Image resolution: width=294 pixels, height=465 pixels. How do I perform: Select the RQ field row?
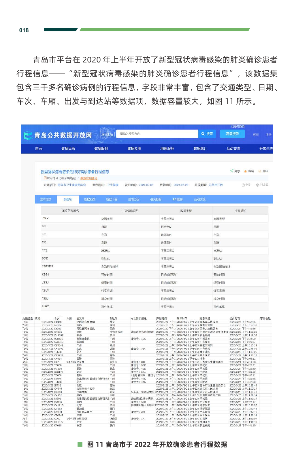pyautogui.click(x=154, y=227)
